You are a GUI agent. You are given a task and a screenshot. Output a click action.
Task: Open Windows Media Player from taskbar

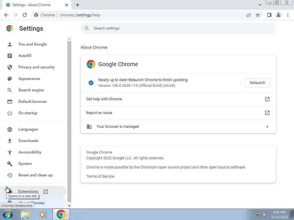click(43, 214)
